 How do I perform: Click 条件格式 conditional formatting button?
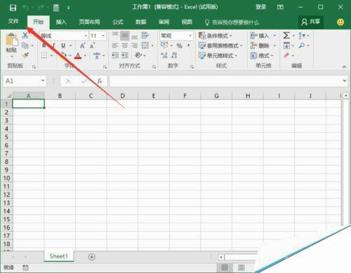tap(216, 36)
